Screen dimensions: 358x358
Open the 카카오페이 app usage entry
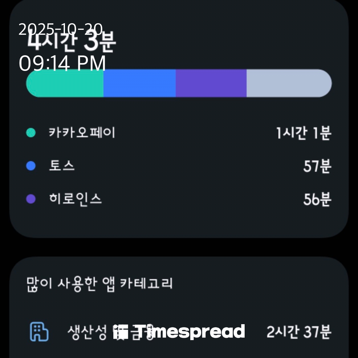tap(82, 133)
